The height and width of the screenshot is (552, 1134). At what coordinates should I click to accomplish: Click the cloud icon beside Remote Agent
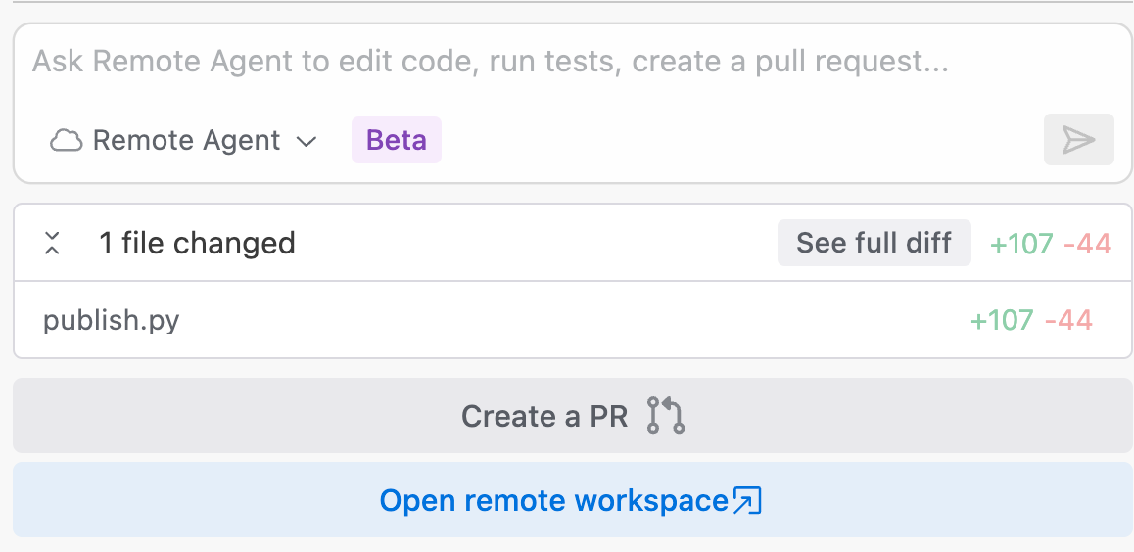(66, 141)
